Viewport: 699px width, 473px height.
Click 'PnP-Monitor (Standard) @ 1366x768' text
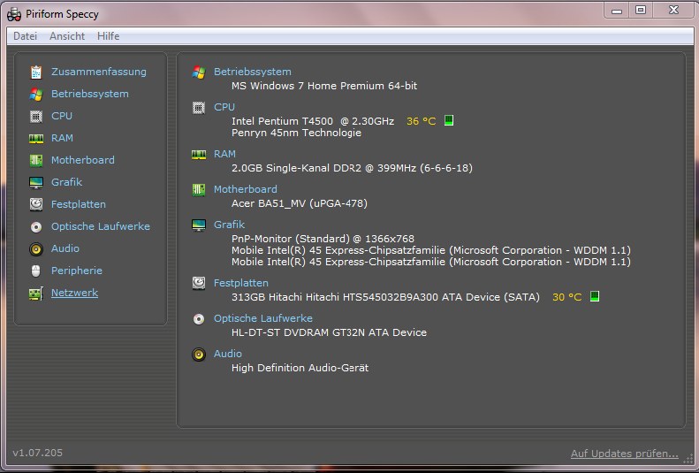(x=323, y=239)
